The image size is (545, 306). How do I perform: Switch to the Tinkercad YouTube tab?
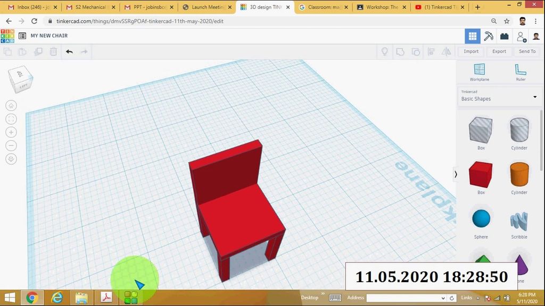(x=440, y=7)
